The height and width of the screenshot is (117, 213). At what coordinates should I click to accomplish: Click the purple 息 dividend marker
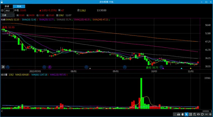tap(50, 67)
